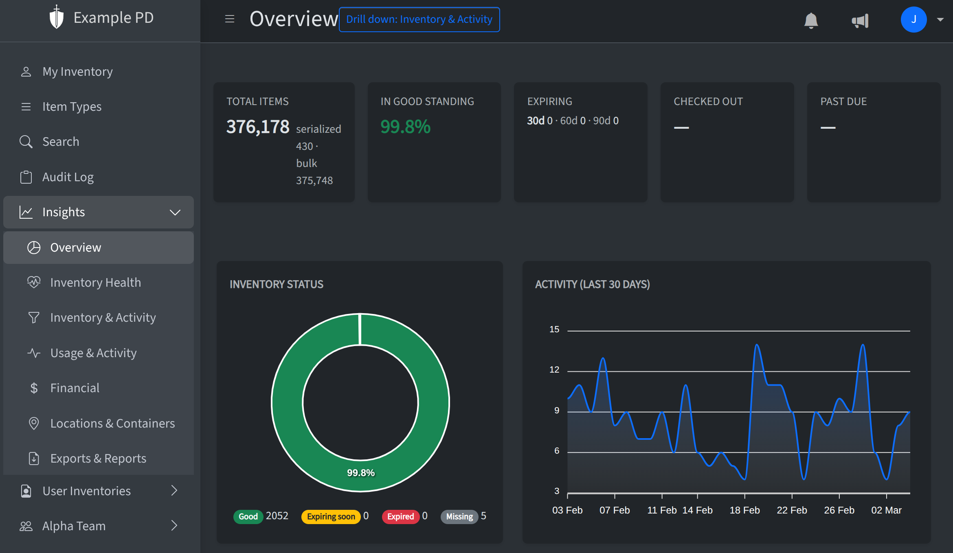Screen dimensions: 953x553
Task: Select the Inventory Health insight
Action: pos(95,282)
